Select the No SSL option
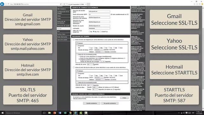The width and height of the screenshot is (204, 115). tap(90, 32)
